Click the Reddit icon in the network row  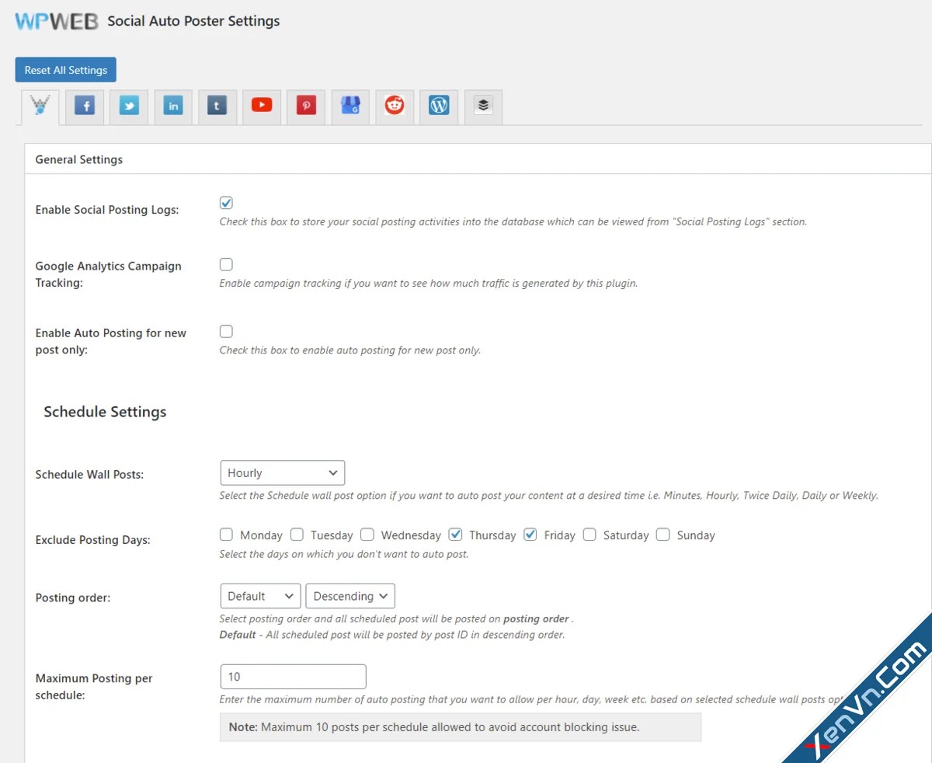[x=395, y=106]
